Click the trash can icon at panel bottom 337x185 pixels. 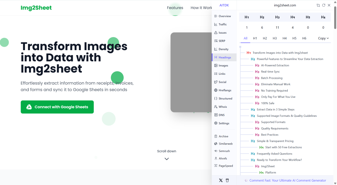[227, 180]
